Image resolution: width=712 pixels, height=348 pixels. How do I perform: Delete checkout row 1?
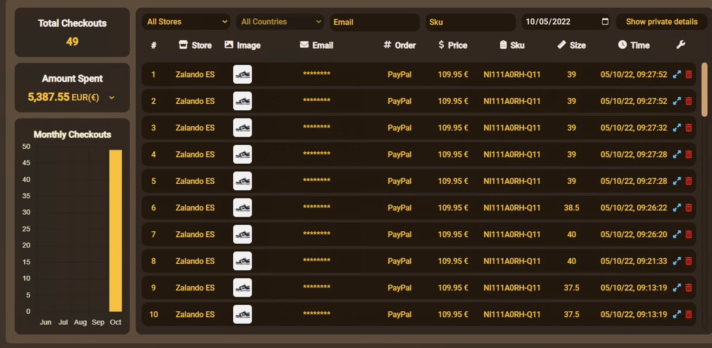(689, 75)
